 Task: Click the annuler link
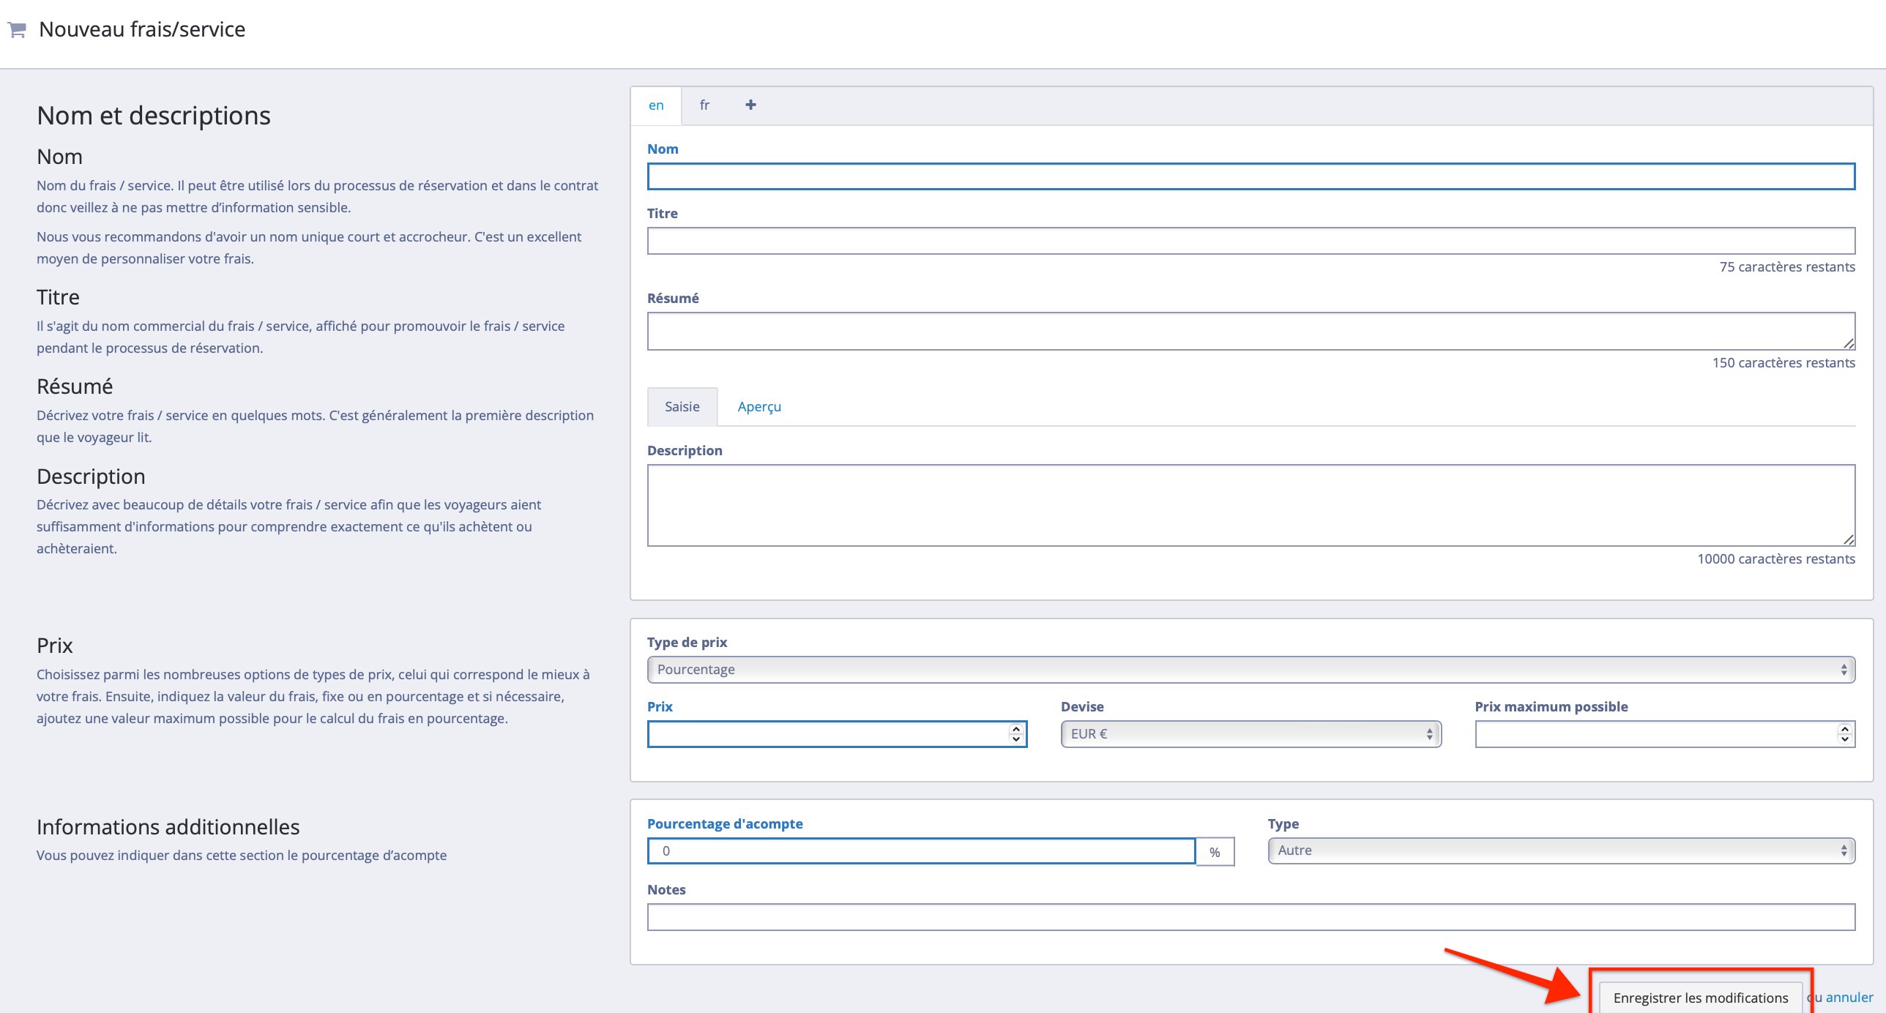(x=1849, y=997)
